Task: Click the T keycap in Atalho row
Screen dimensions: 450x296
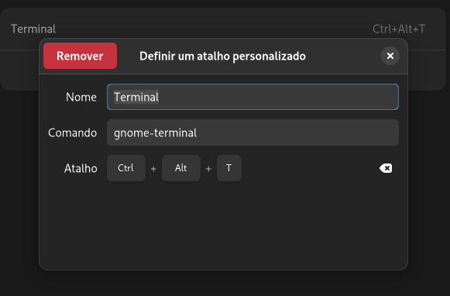Action: (x=229, y=168)
